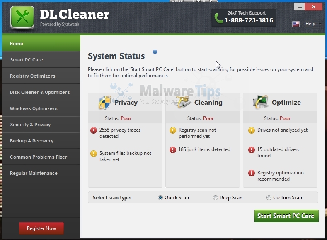Click the Optimize 'Status: Poor' label
Image resolution: width=327 pixels, height=240 pixels.
[277, 118]
